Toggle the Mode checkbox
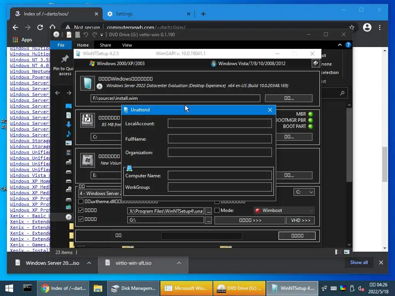This screenshot has height=296, width=395. tap(217, 210)
